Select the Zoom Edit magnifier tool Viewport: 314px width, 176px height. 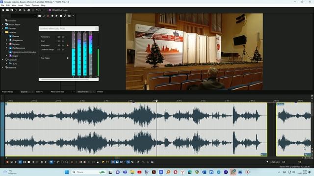pos(67,162)
